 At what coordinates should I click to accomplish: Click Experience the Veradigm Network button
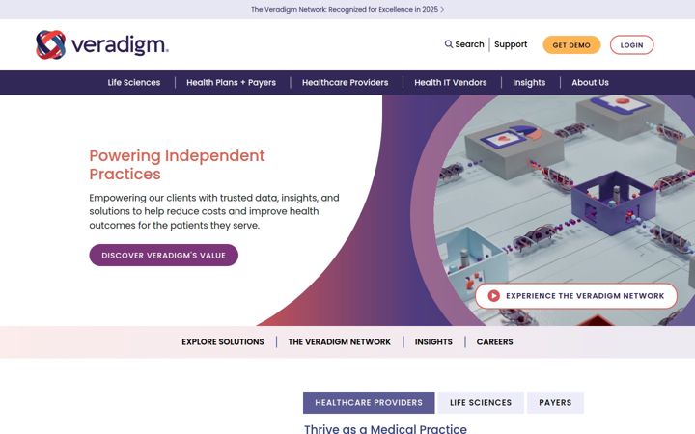coord(576,296)
